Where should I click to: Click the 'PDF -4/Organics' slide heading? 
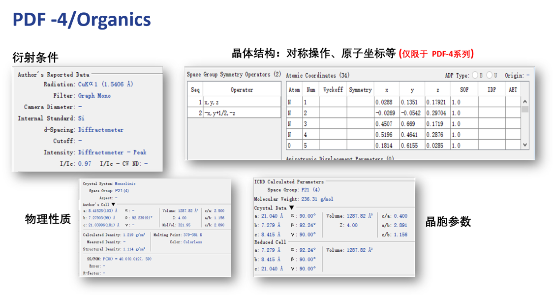click(82, 19)
